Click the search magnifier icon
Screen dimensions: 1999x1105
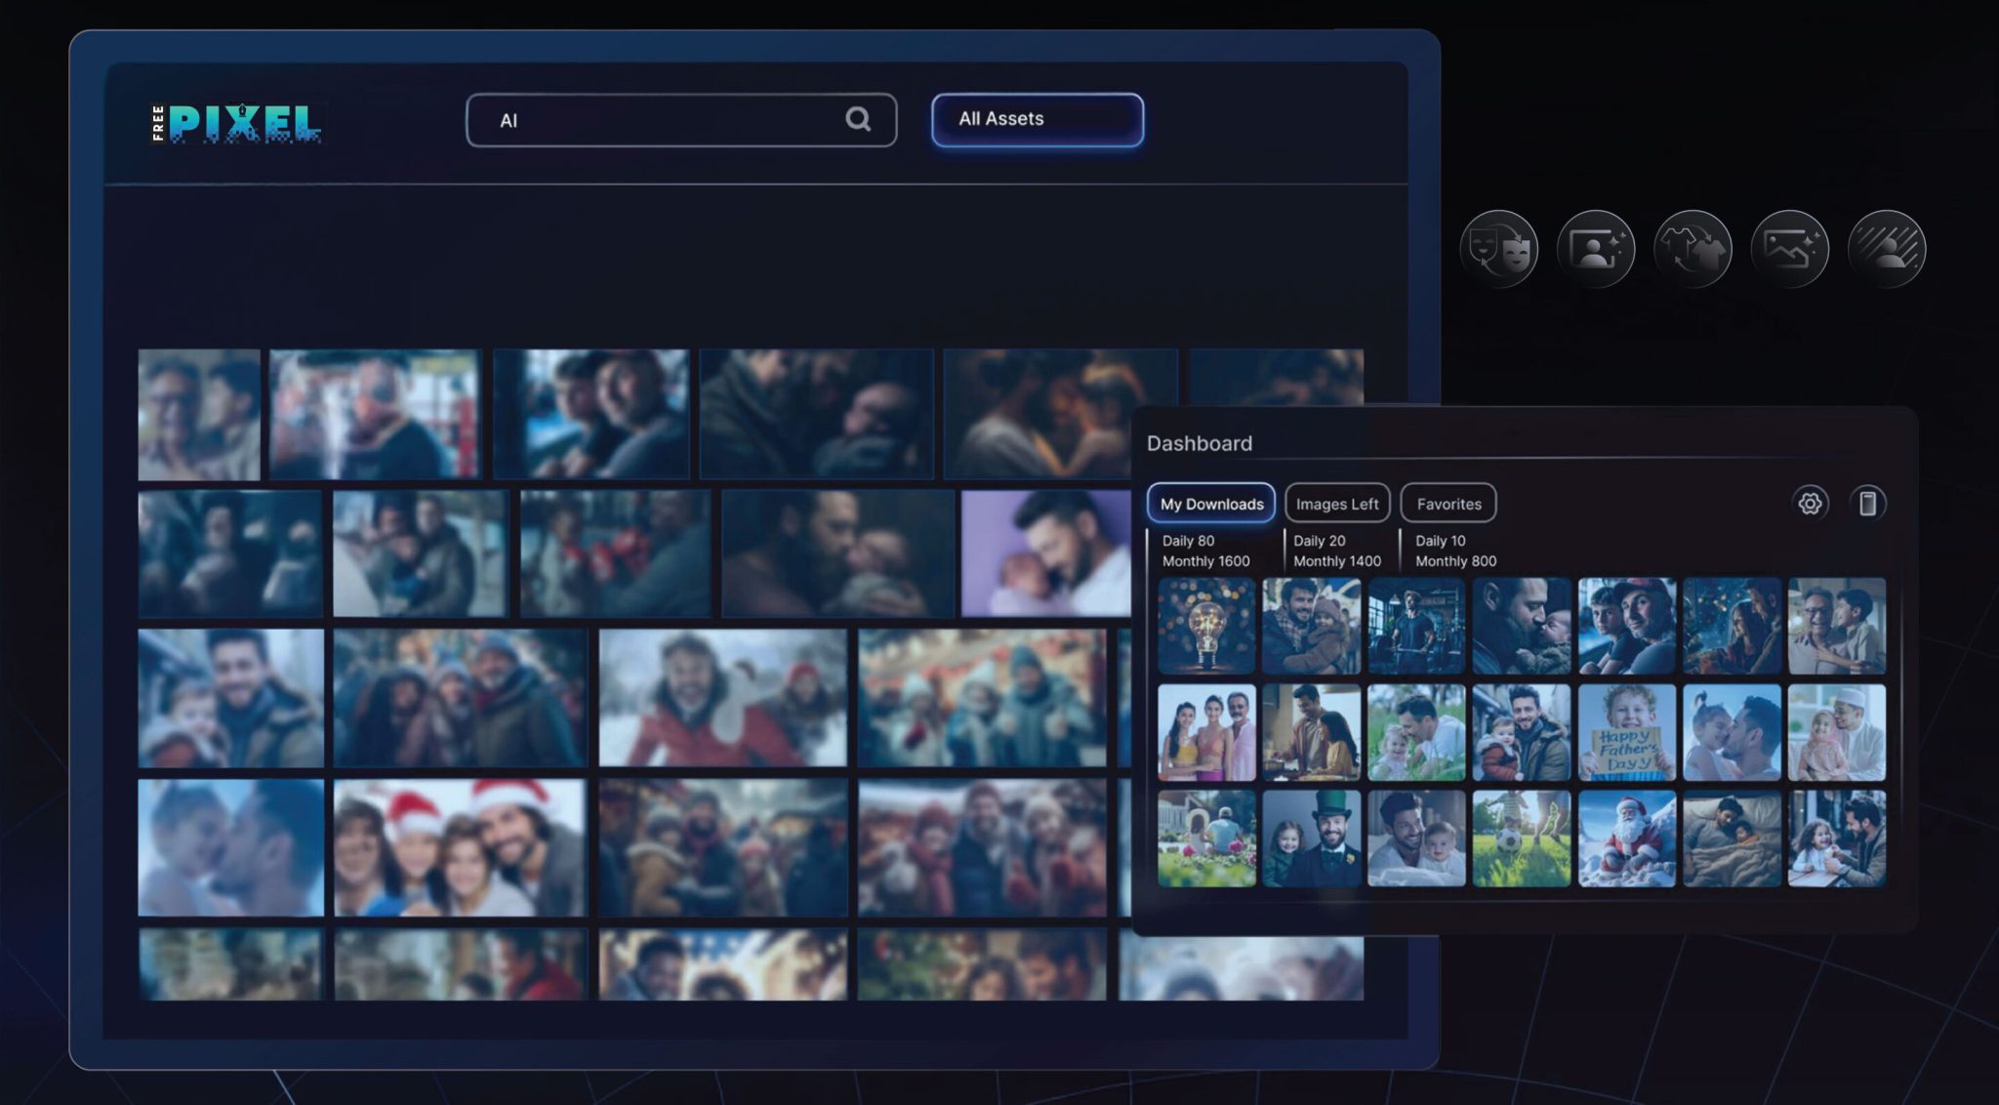858,119
